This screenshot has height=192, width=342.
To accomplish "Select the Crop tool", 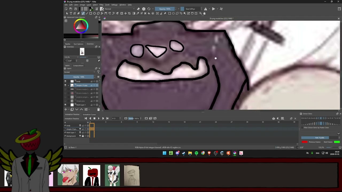I will point(129,13).
